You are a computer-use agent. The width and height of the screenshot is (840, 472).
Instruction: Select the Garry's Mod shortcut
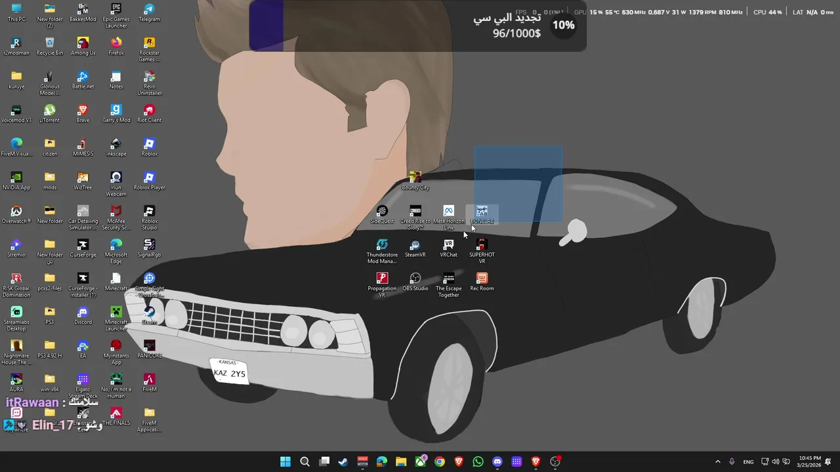116,113
